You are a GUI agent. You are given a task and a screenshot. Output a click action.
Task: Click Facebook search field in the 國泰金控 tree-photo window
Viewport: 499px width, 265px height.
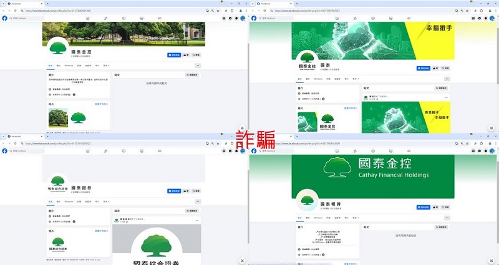pyautogui.click(x=27, y=18)
